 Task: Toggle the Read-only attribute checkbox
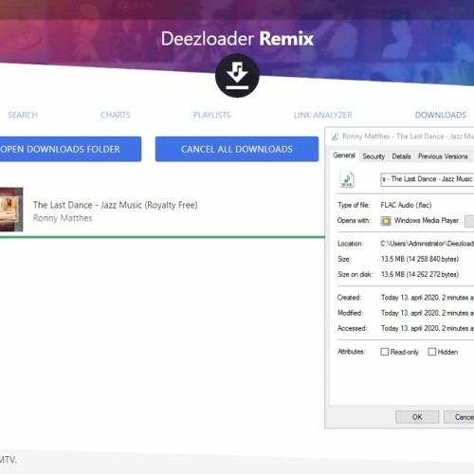pyautogui.click(x=385, y=352)
